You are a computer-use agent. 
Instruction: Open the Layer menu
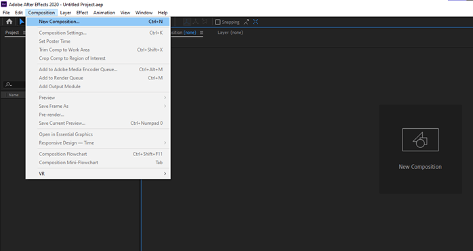click(x=66, y=13)
